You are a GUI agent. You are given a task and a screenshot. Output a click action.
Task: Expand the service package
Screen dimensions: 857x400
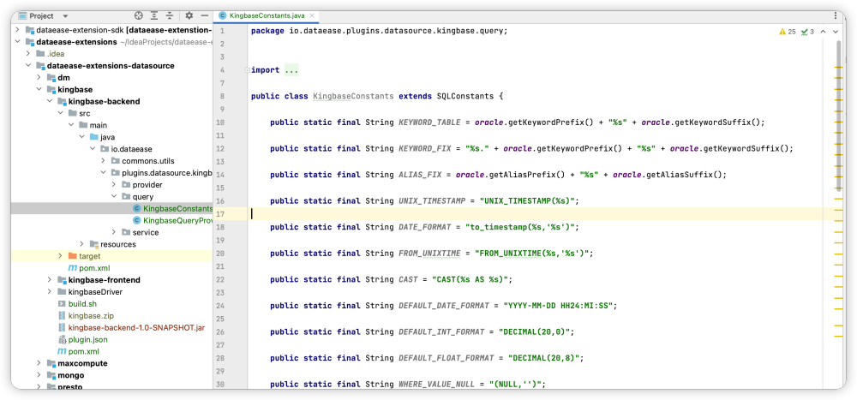click(x=114, y=232)
